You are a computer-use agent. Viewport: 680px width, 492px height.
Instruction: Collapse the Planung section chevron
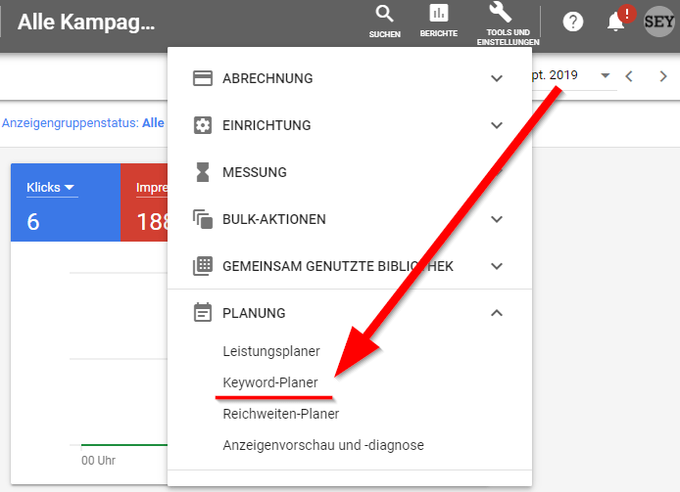pos(497,313)
